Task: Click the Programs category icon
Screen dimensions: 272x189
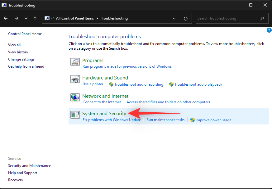Action: point(75,62)
